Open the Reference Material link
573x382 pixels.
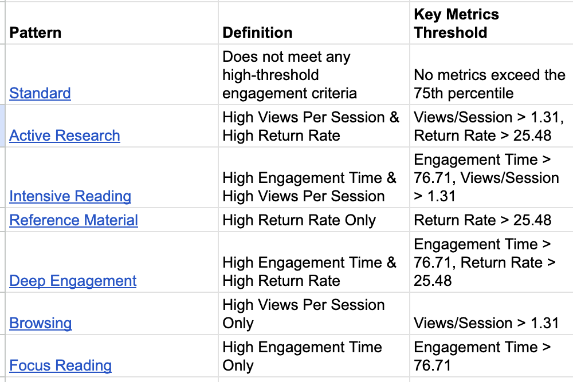point(73,220)
